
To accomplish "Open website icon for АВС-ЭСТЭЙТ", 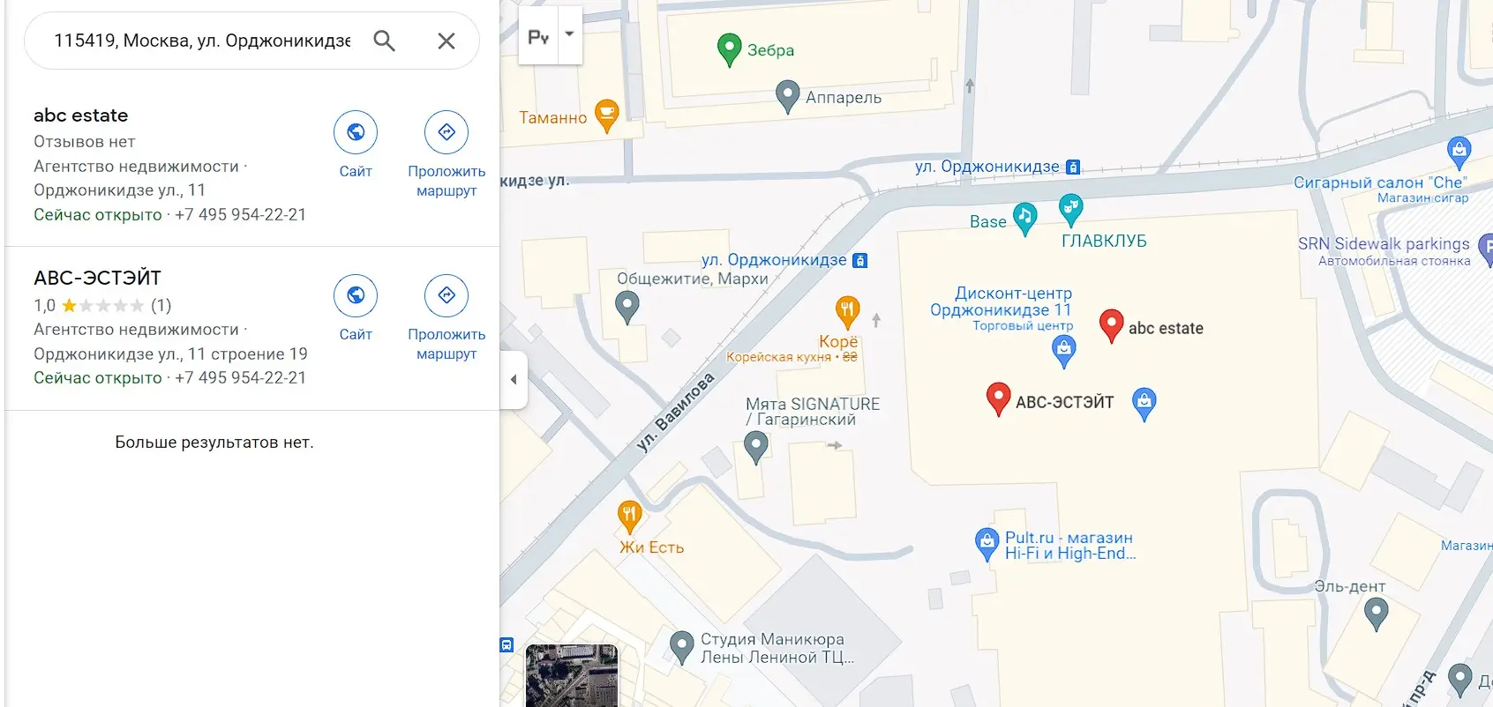I will coord(356,295).
